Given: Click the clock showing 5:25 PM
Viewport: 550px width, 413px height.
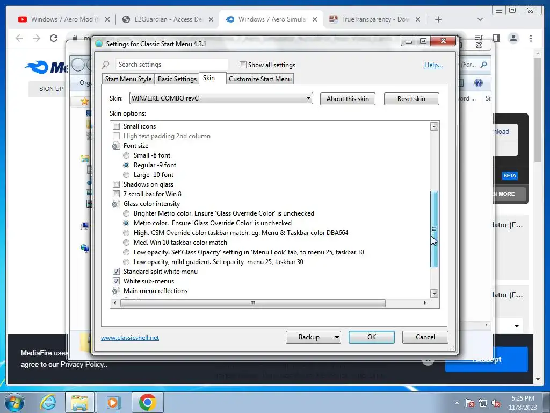Looking at the screenshot, I should (x=523, y=398).
